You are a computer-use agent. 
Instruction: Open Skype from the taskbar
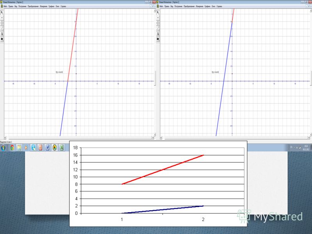coord(34,148)
